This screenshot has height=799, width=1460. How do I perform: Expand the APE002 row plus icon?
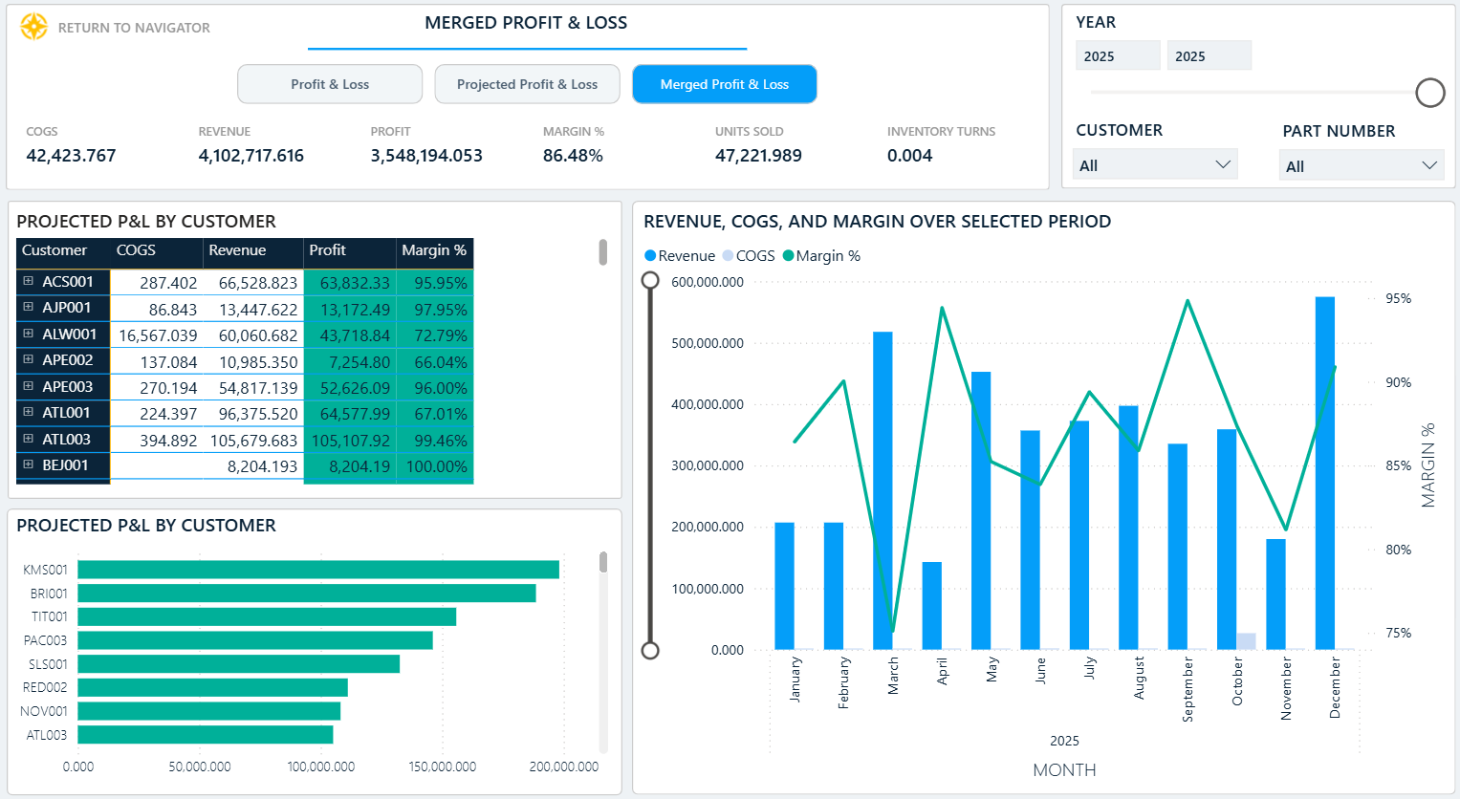pyautogui.click(x=29, y=359)
